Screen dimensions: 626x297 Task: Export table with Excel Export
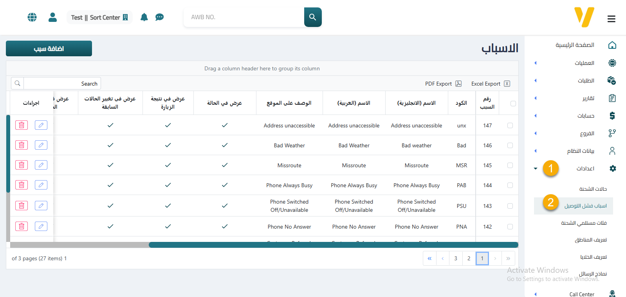(x=490, y=84)
